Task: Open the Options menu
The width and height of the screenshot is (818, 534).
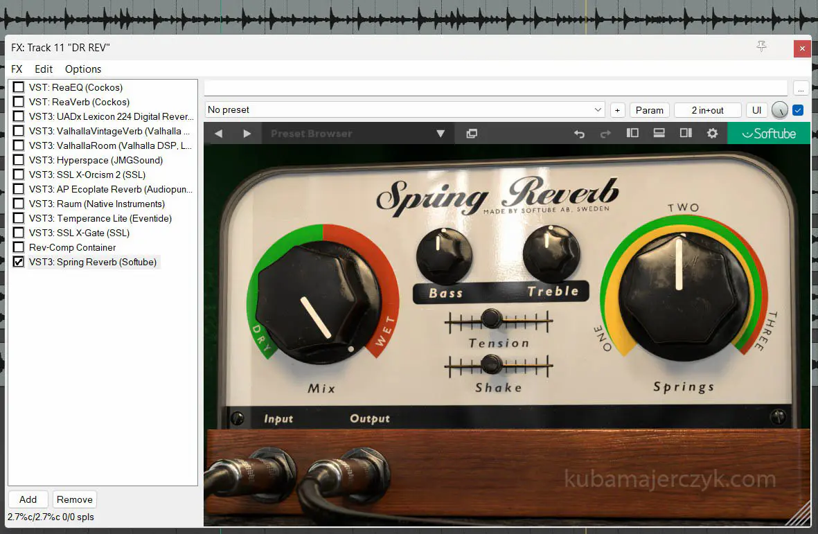Action: click(x=83, y=69)
